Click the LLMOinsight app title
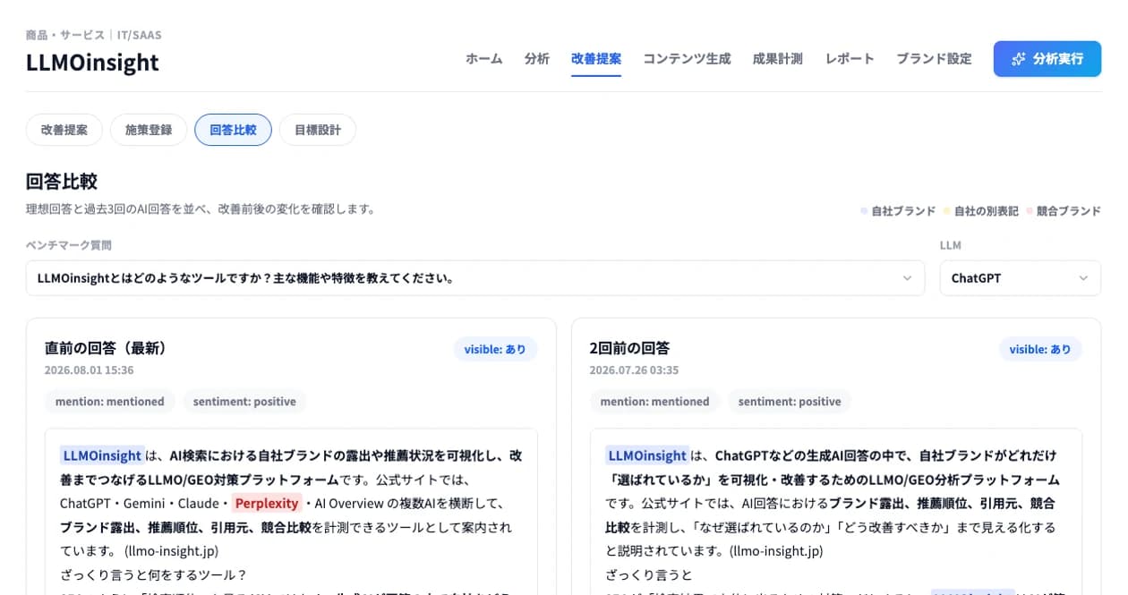Screen dimensions: 1128x595 (x=93, y=62)
